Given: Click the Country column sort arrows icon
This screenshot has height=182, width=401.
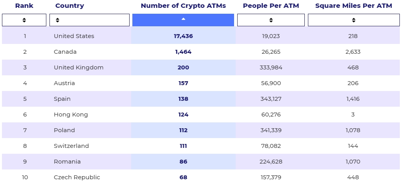Looking at the screenshot, I should [58, 20].
